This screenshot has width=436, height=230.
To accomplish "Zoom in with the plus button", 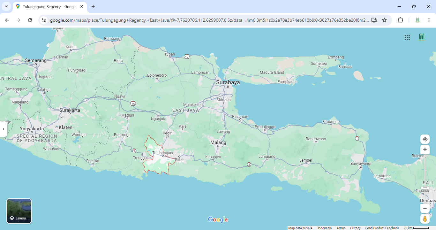I will pos(425,149).
